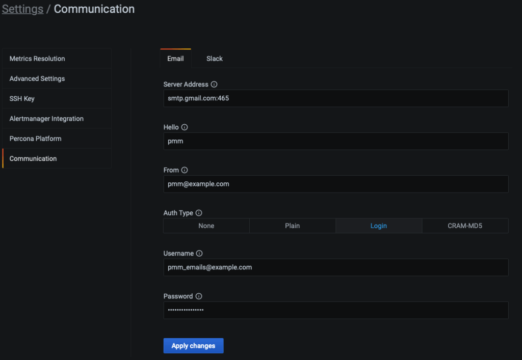The width and height of the screenshot is (522, 360).
Task: Click info icon next to Auth Type
Action: pyautogui.click(x=199, y=213)
